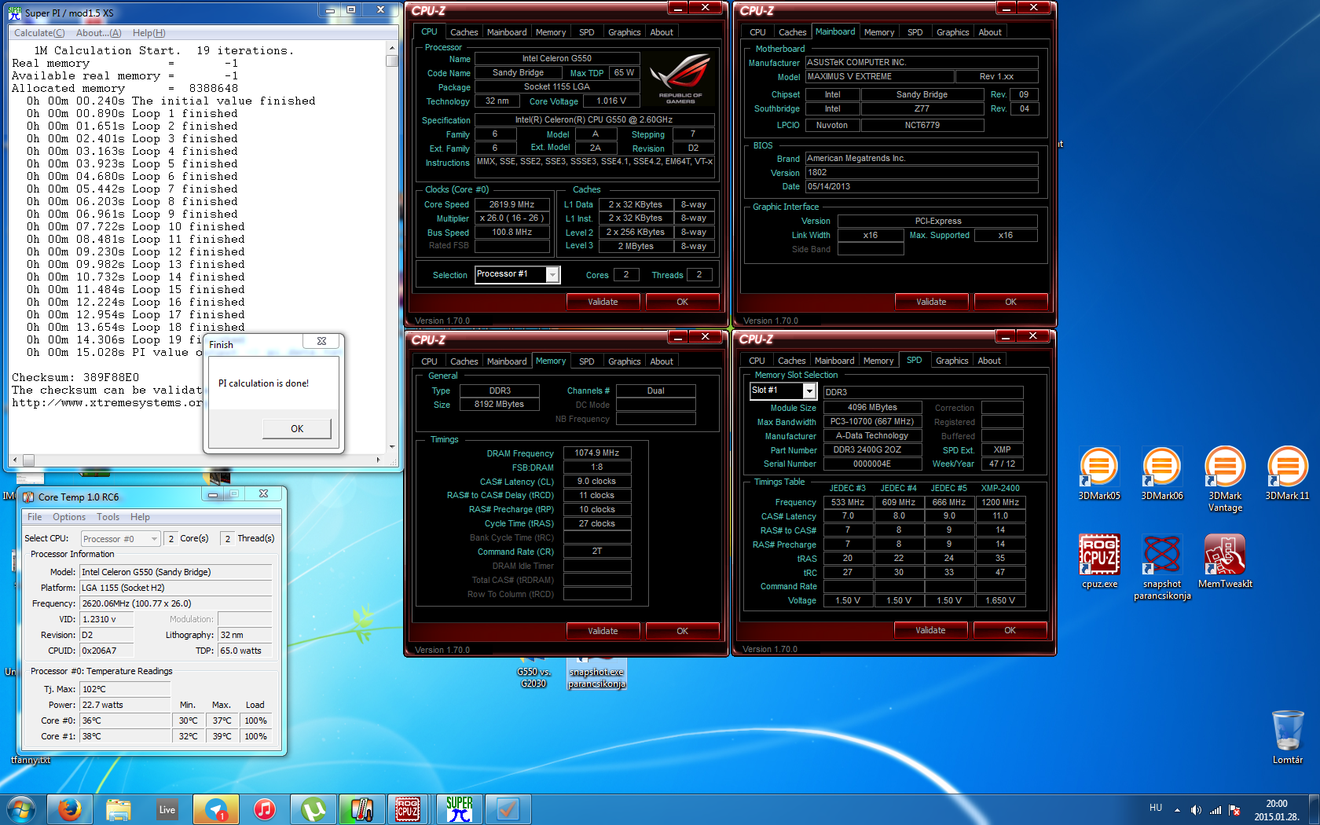The width and height of the screenshot is (1320, 825).
Task: Launch Firefox from the taskbar
Action: (70, 809)
